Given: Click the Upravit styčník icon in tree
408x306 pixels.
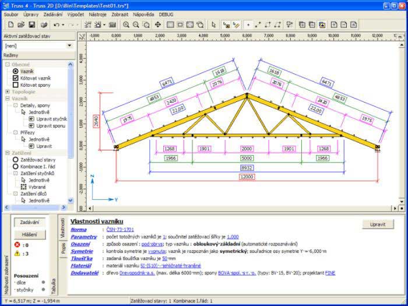Looking at the screenshot, I should click(x=31, y=119).
